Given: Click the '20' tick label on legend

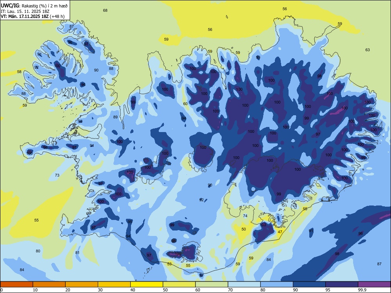Looking at the screenshot, I should click(x=68, y=290).
